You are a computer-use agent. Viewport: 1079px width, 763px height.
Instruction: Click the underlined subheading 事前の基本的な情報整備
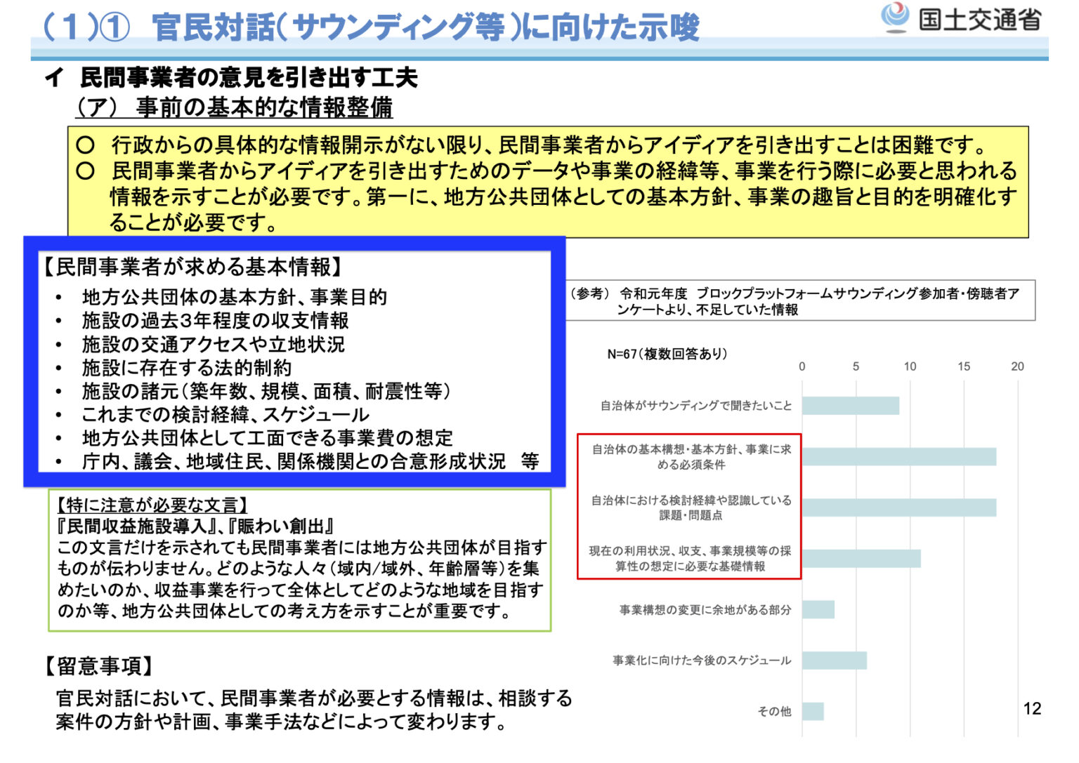(264, 107)
